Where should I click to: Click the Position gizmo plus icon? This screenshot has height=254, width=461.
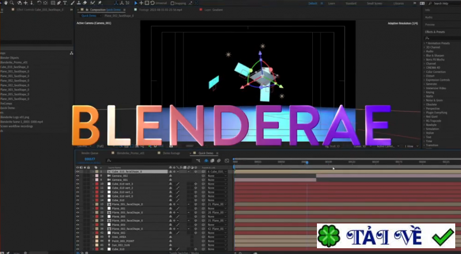click(141, 3)
